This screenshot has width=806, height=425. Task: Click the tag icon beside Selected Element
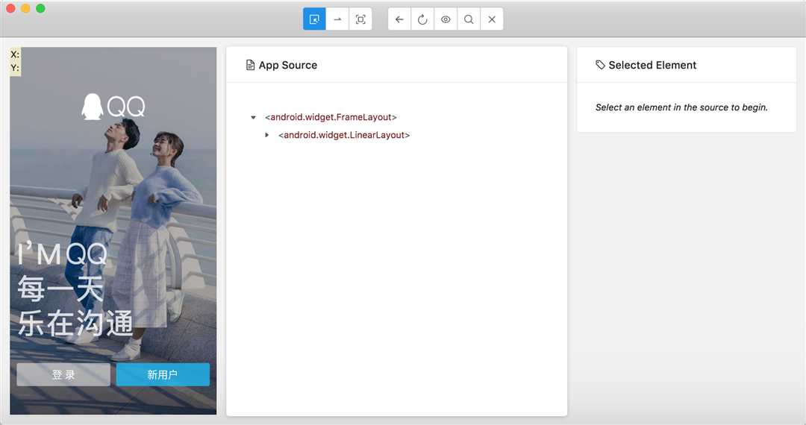[x=600, y=65]
